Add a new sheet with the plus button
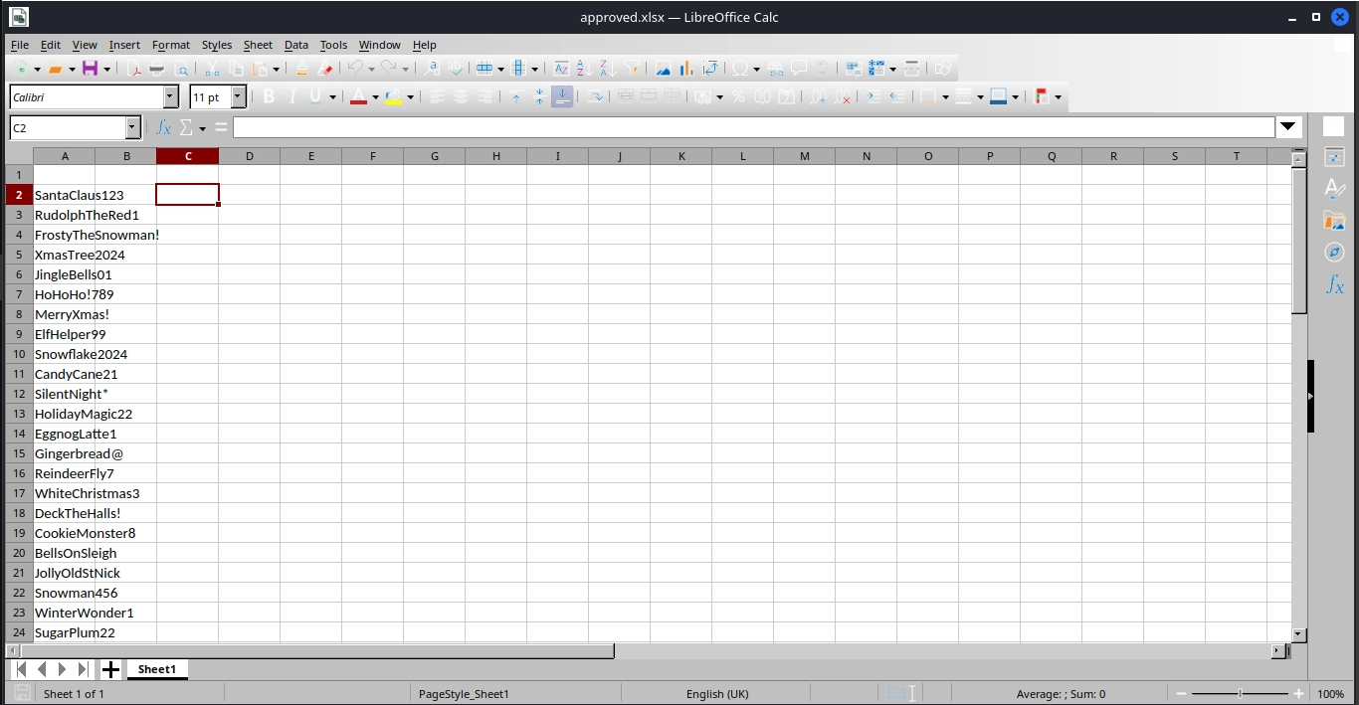Image resolution: width=1359 pixels, height=705 pixels. click(110, 669)
